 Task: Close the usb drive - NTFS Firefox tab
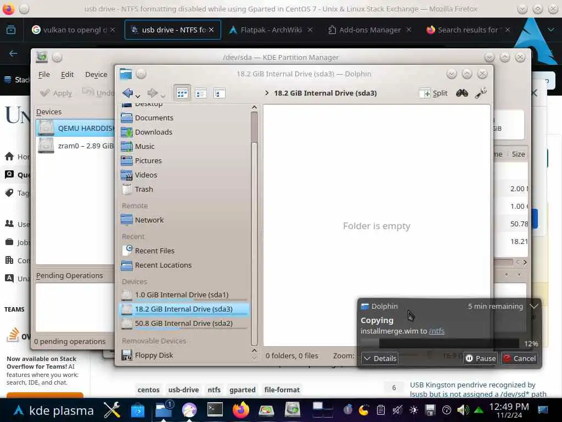(211, 30)
